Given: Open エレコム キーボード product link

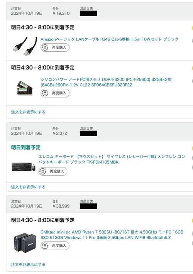Looking at the screenshot, I should pos(112,159).
